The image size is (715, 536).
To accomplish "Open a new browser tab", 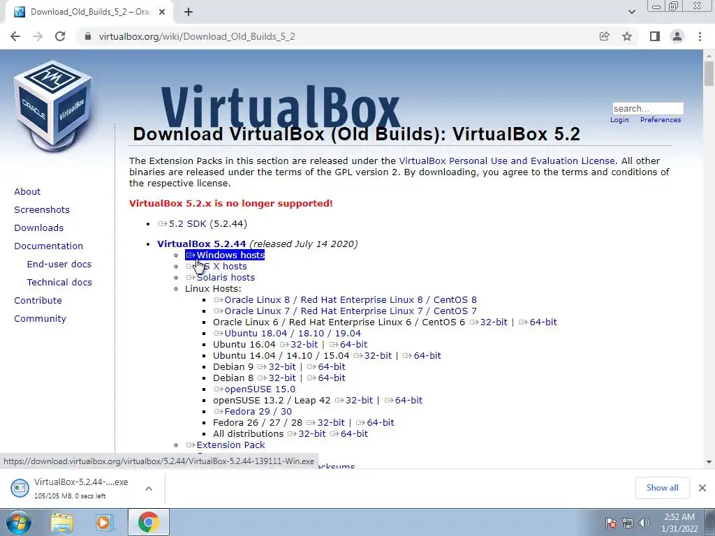I will (x=189, y=12).
